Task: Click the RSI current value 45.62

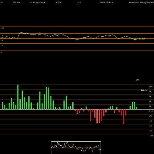Action: (142, 39)
